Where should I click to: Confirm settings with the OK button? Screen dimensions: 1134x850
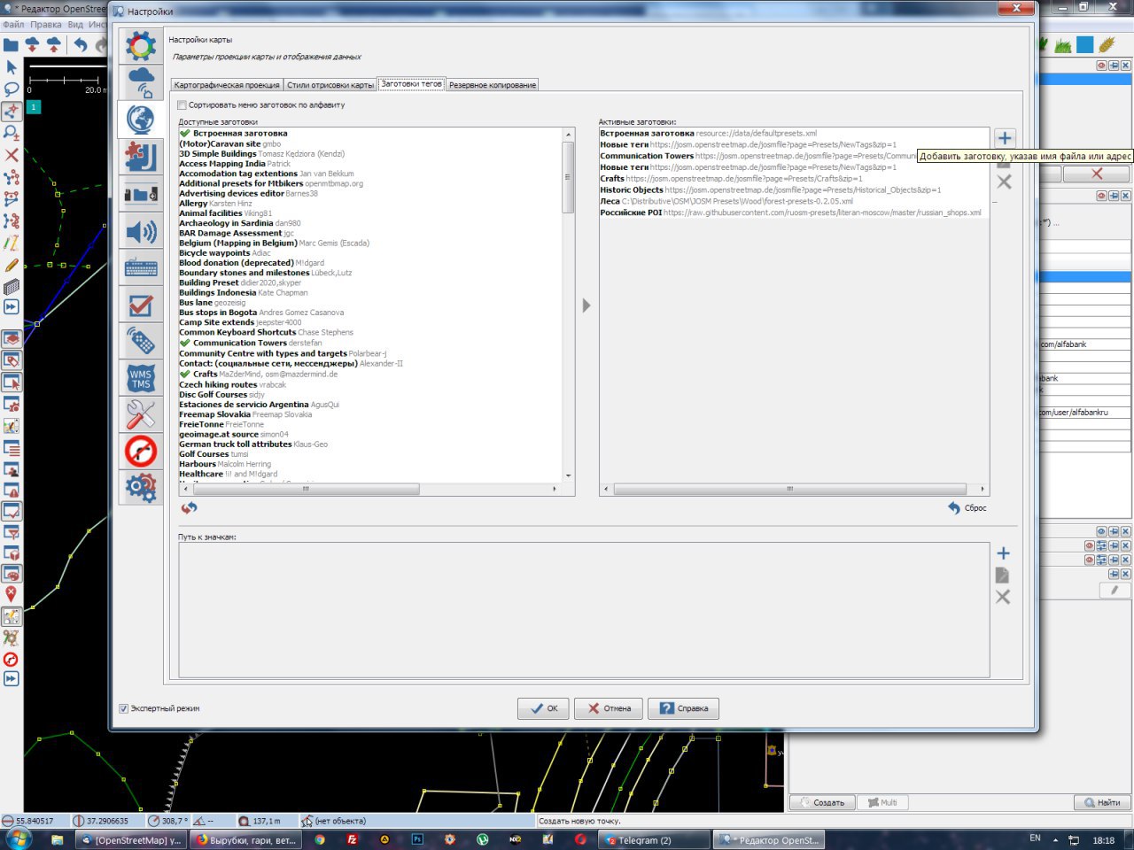[543, 708]
